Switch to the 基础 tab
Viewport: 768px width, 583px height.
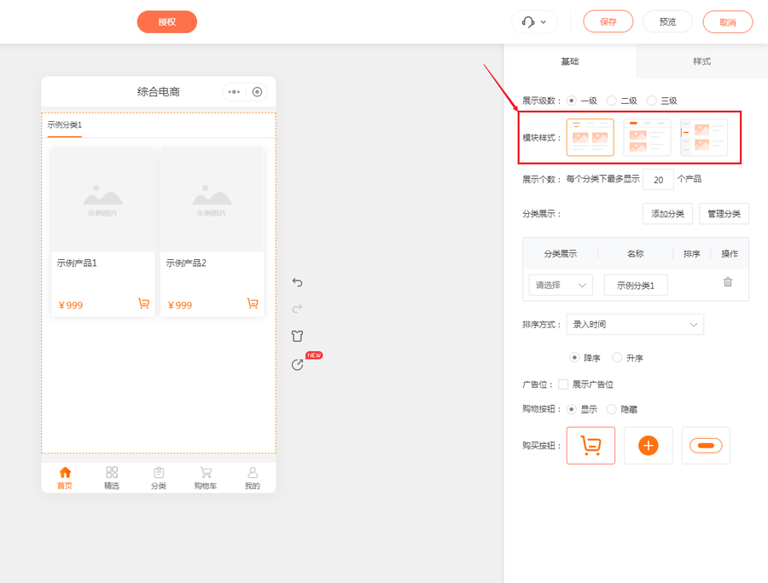[570, 61]
